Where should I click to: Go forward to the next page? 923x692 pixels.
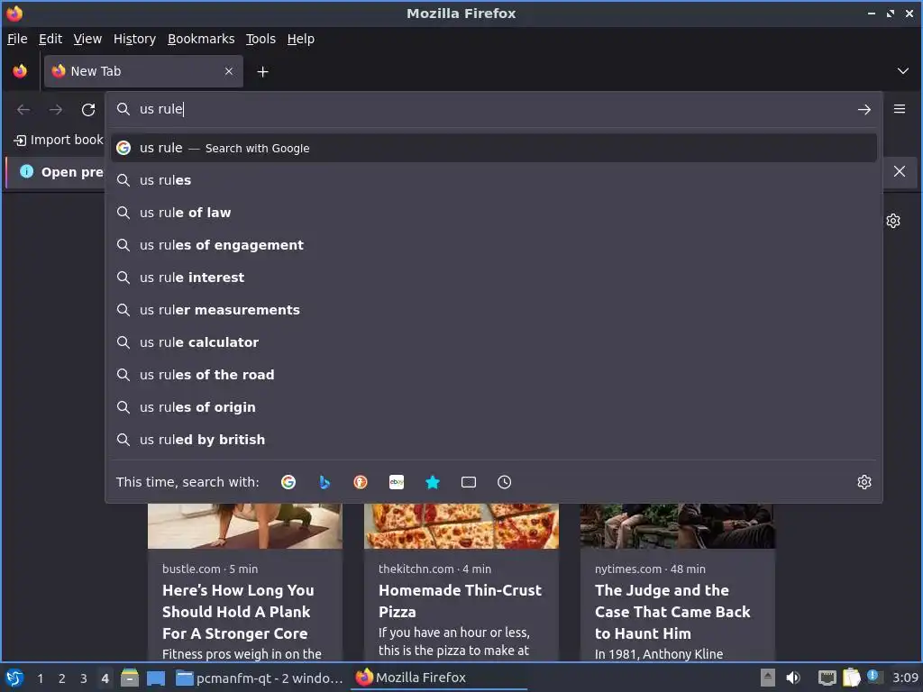(x=56, y=109)
